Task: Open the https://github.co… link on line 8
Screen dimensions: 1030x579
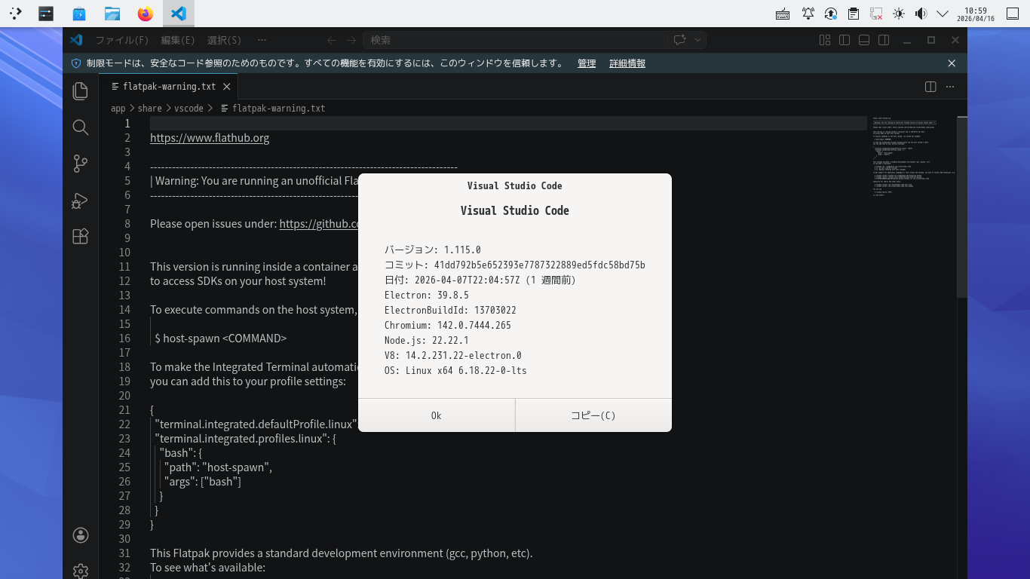Action: [318, 224]
